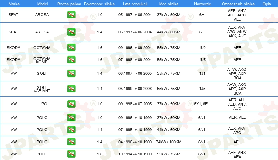Click the fuel icon in the POLO 1.6 row
This screenshot has height=160, width=278.
click(x=71, y=154)
